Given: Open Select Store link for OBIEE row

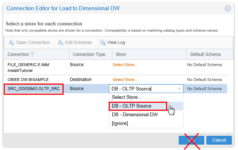Looking at the screenshot, I should (x=125, y=80).
